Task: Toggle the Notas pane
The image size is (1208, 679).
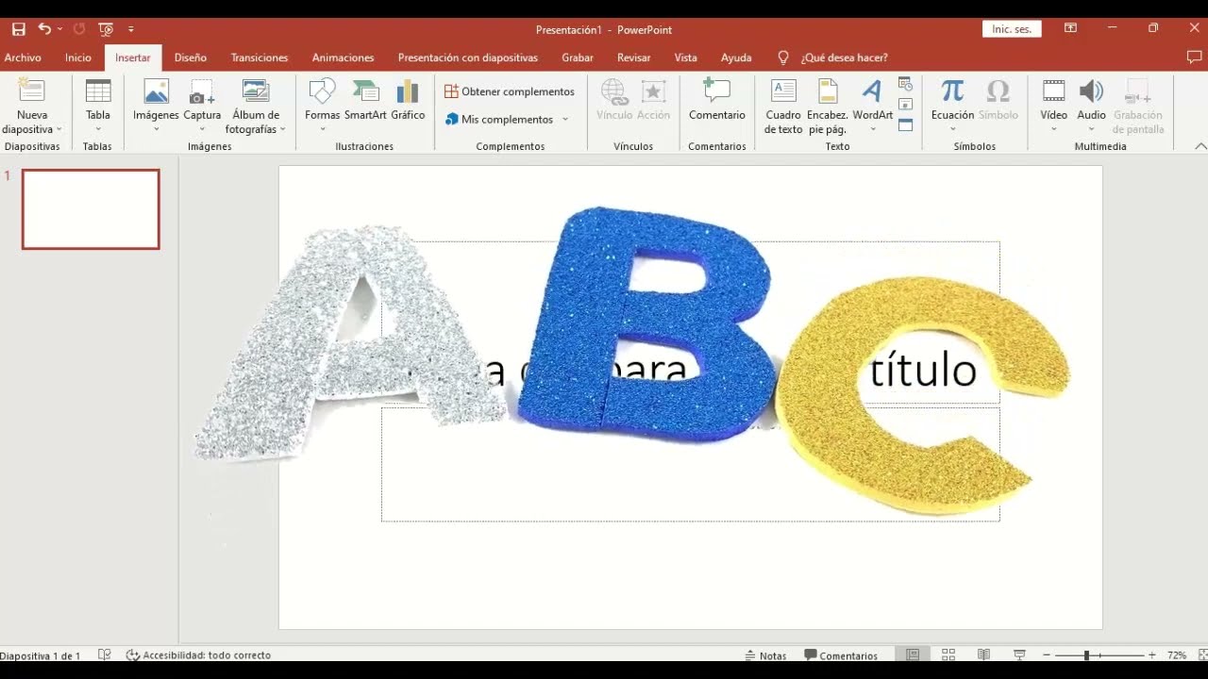Action: [x=765, y=655]
